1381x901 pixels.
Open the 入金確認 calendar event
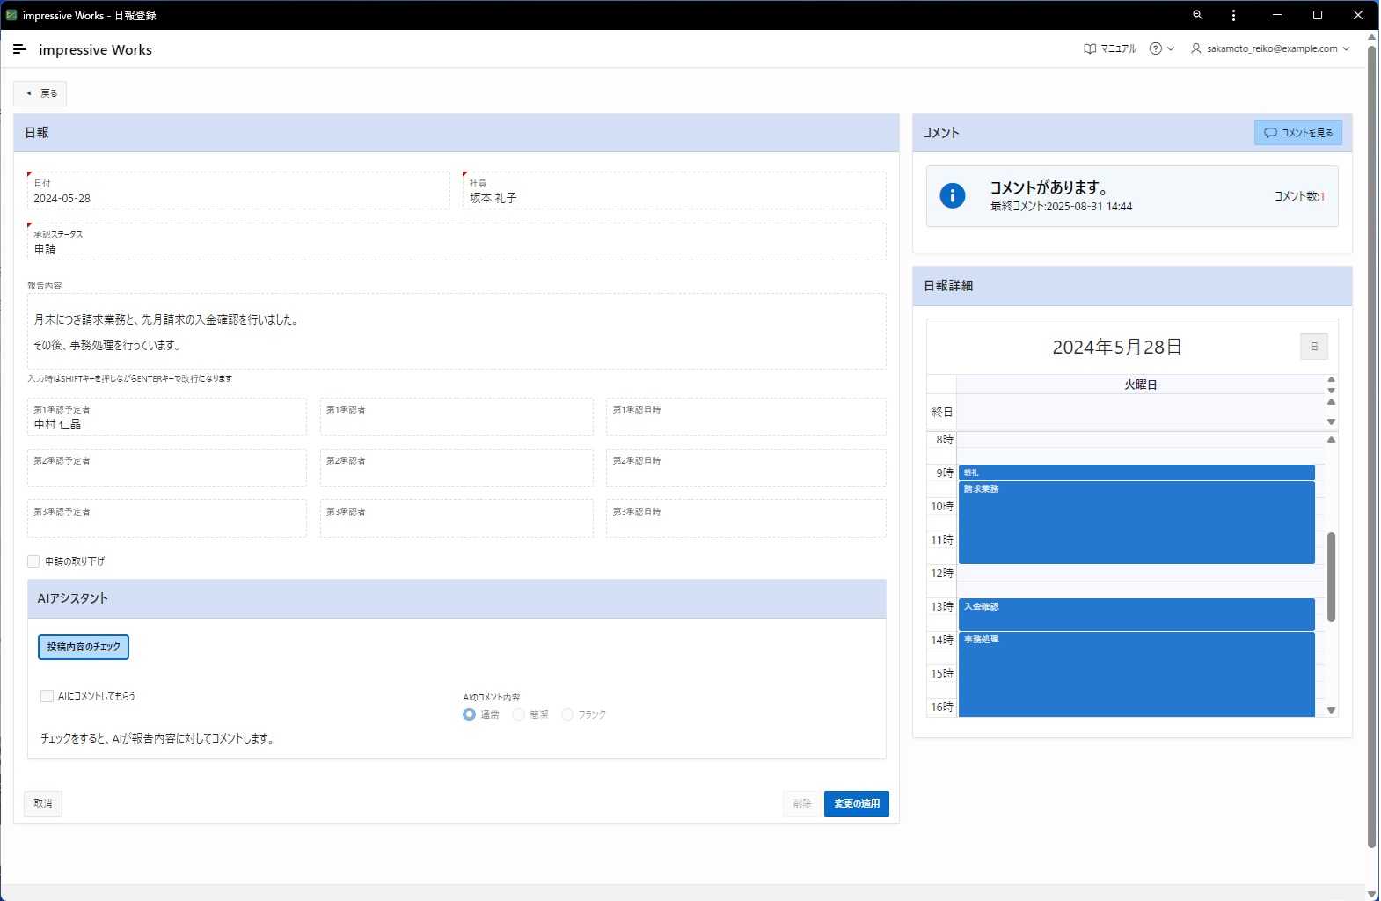click(x=1136, y=614)
